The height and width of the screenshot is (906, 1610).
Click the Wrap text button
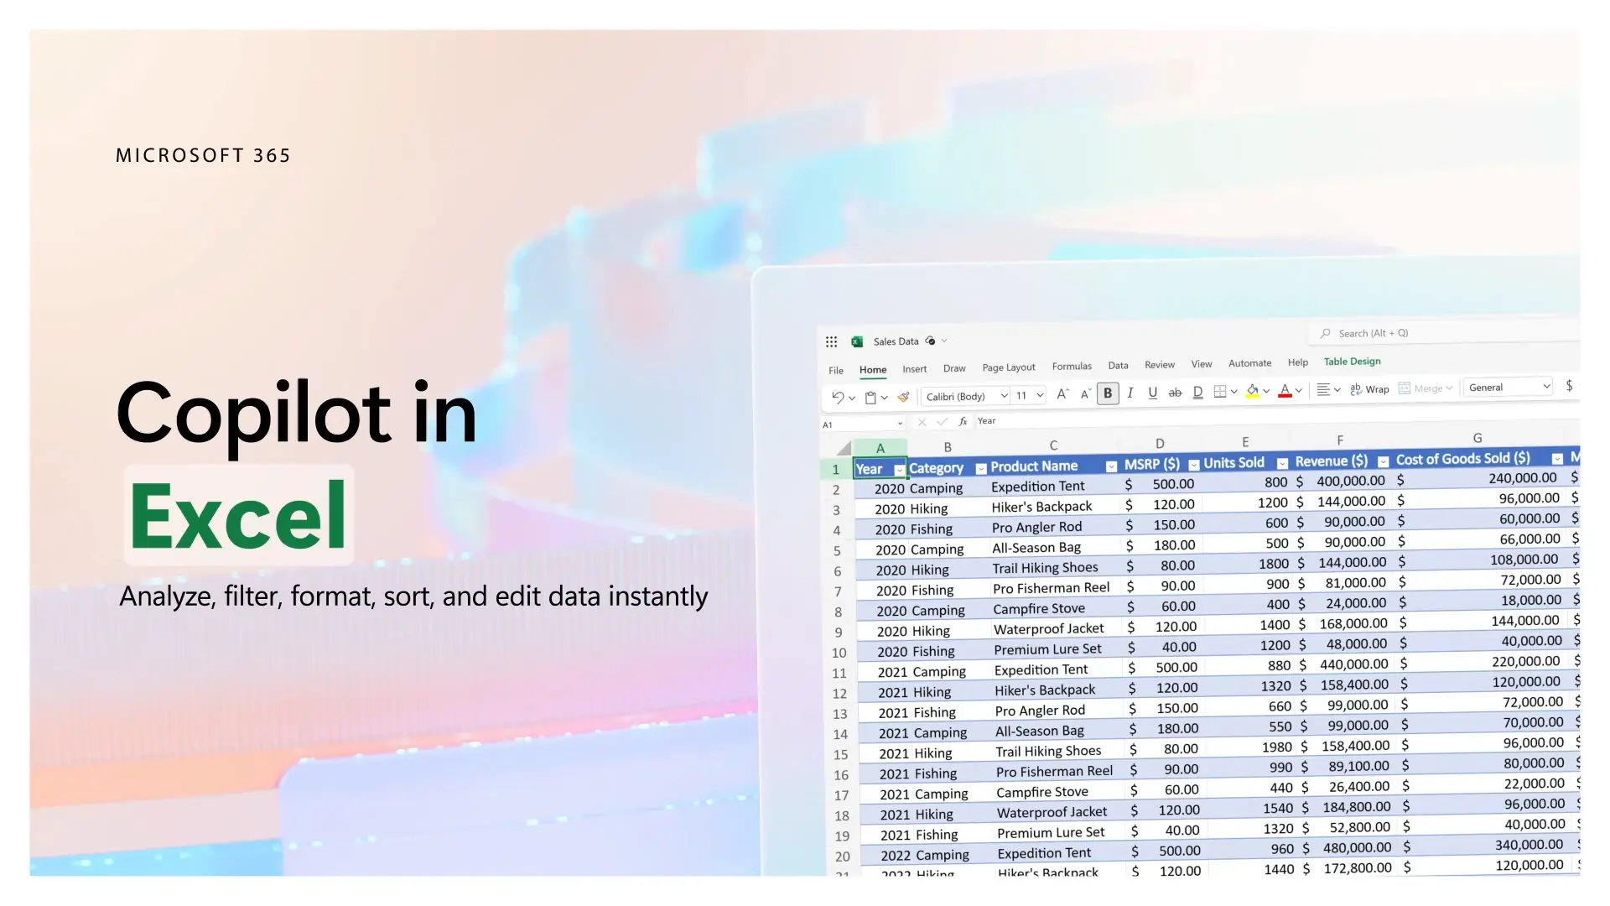pos(1369,389)
